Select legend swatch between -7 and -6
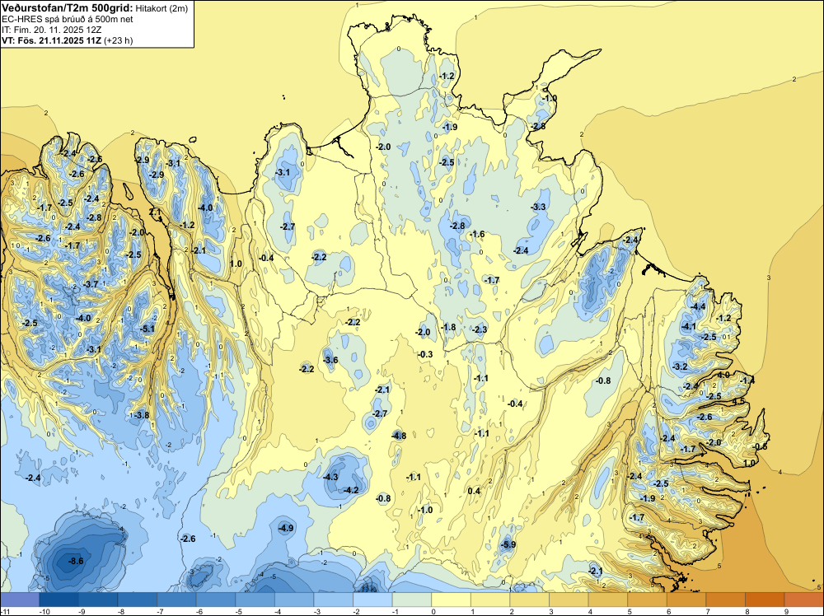Viewport: 824px width, 616px height. 176,600
